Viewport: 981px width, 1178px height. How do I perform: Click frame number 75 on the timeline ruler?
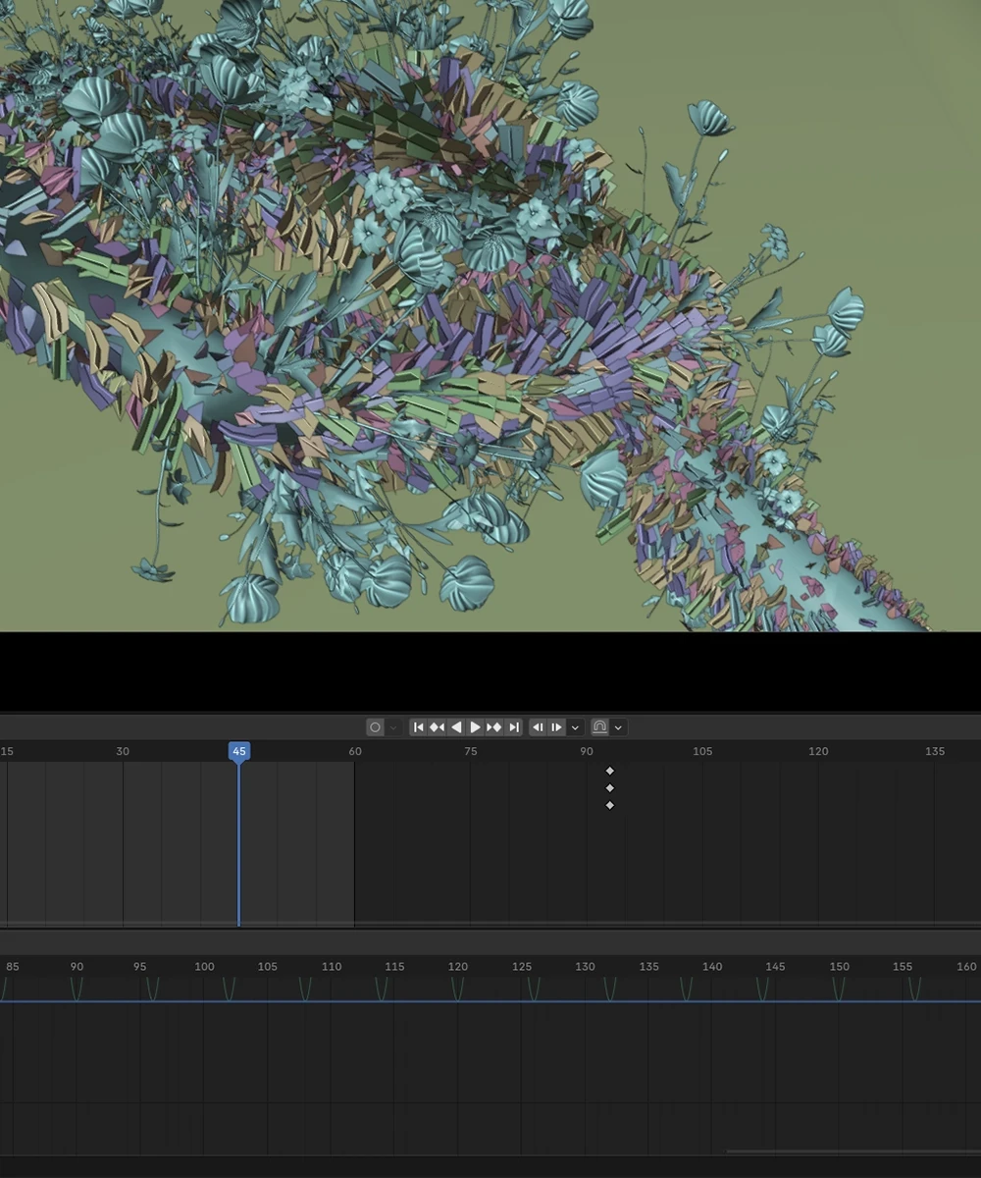[471, 751]
